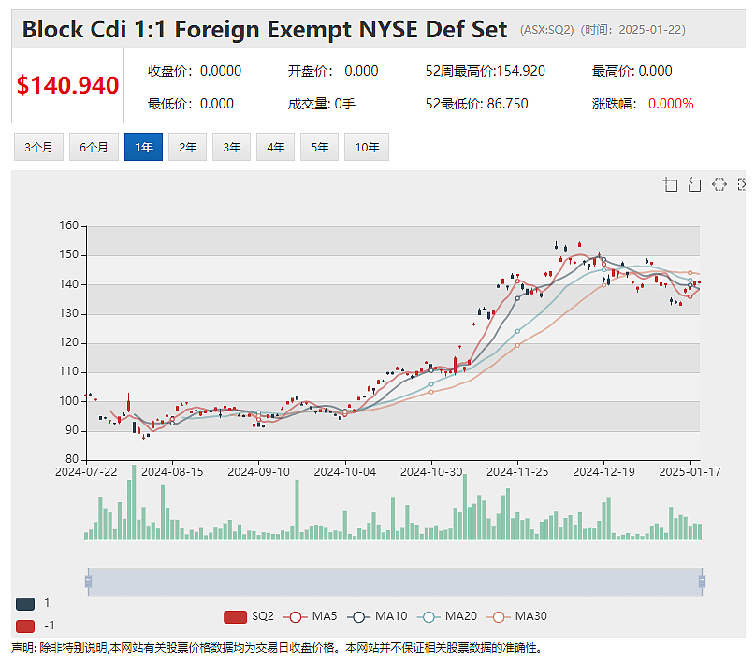
Task: Click the 80 price axis label
Action: (72, 459)
